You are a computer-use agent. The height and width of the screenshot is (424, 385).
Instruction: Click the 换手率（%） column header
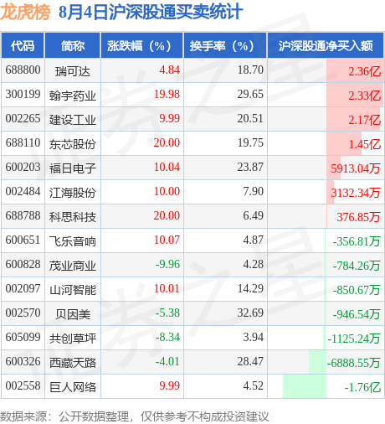tap(225, 45)
